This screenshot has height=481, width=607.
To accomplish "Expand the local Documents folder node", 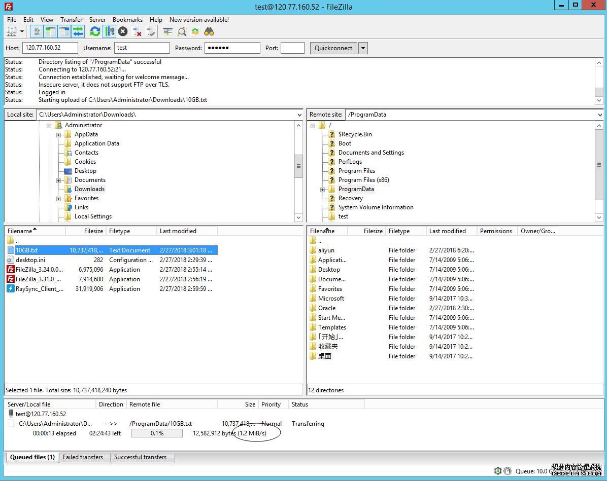I will [59, 180].
